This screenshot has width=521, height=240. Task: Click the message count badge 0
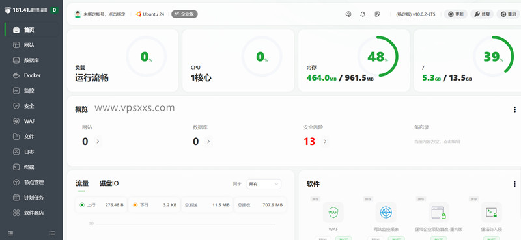click(x=54, y=10)
